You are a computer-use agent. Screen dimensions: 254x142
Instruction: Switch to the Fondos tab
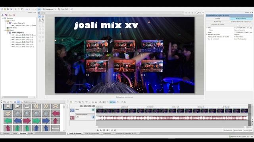click(31, 133)
